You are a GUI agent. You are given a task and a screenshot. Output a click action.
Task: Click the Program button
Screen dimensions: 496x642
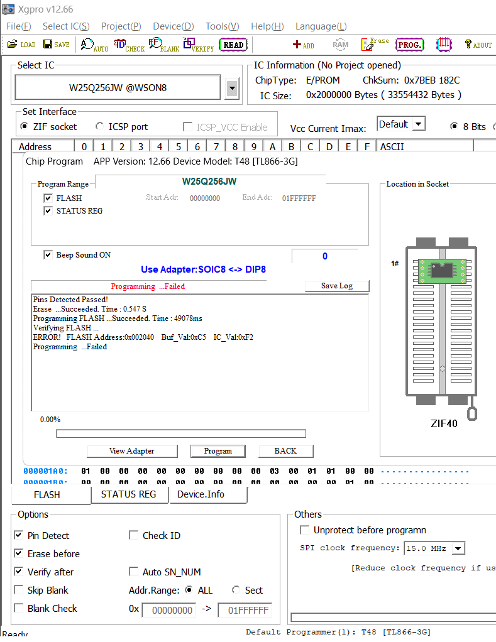click(x=218, y=451)
